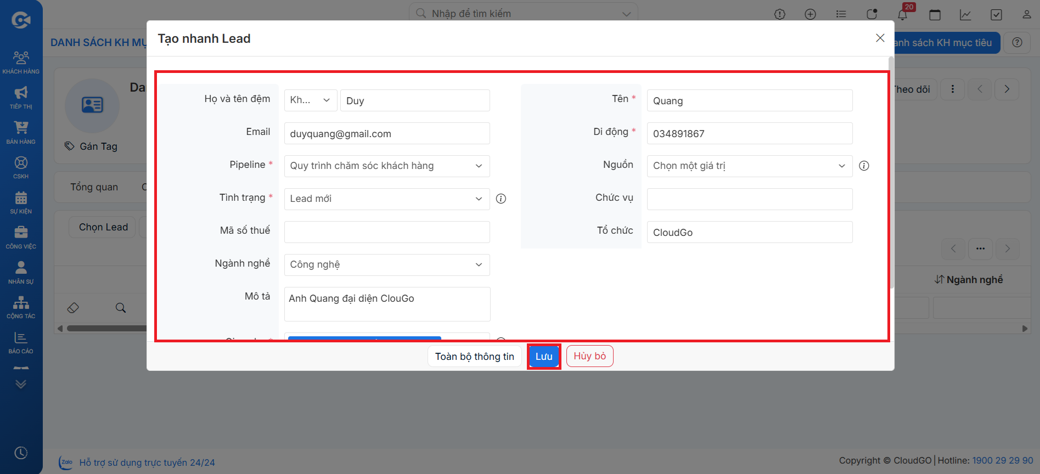The image size is (1040, 474).
Task: Click the list horizontal scrollbar right arrow
Action: coord(1024,329)
